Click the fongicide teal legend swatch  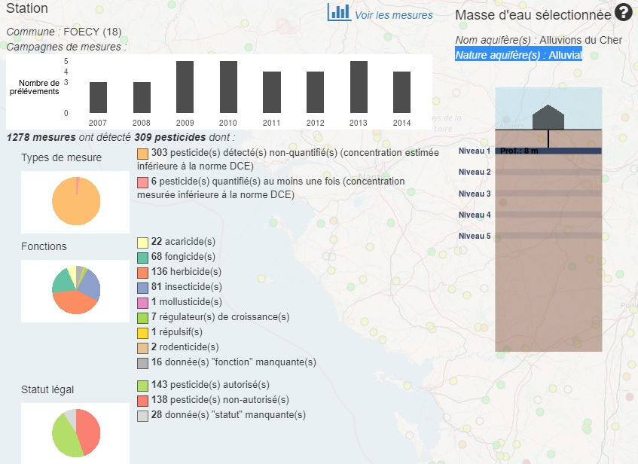click(142, 257)
